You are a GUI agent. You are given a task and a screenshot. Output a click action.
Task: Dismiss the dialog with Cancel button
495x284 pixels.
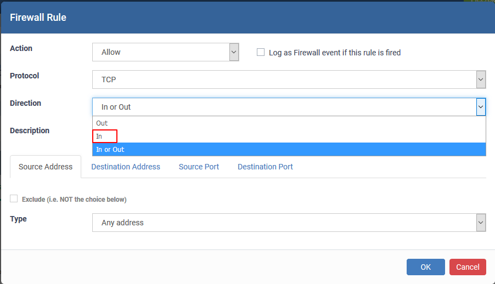click(x=468, y=267)
